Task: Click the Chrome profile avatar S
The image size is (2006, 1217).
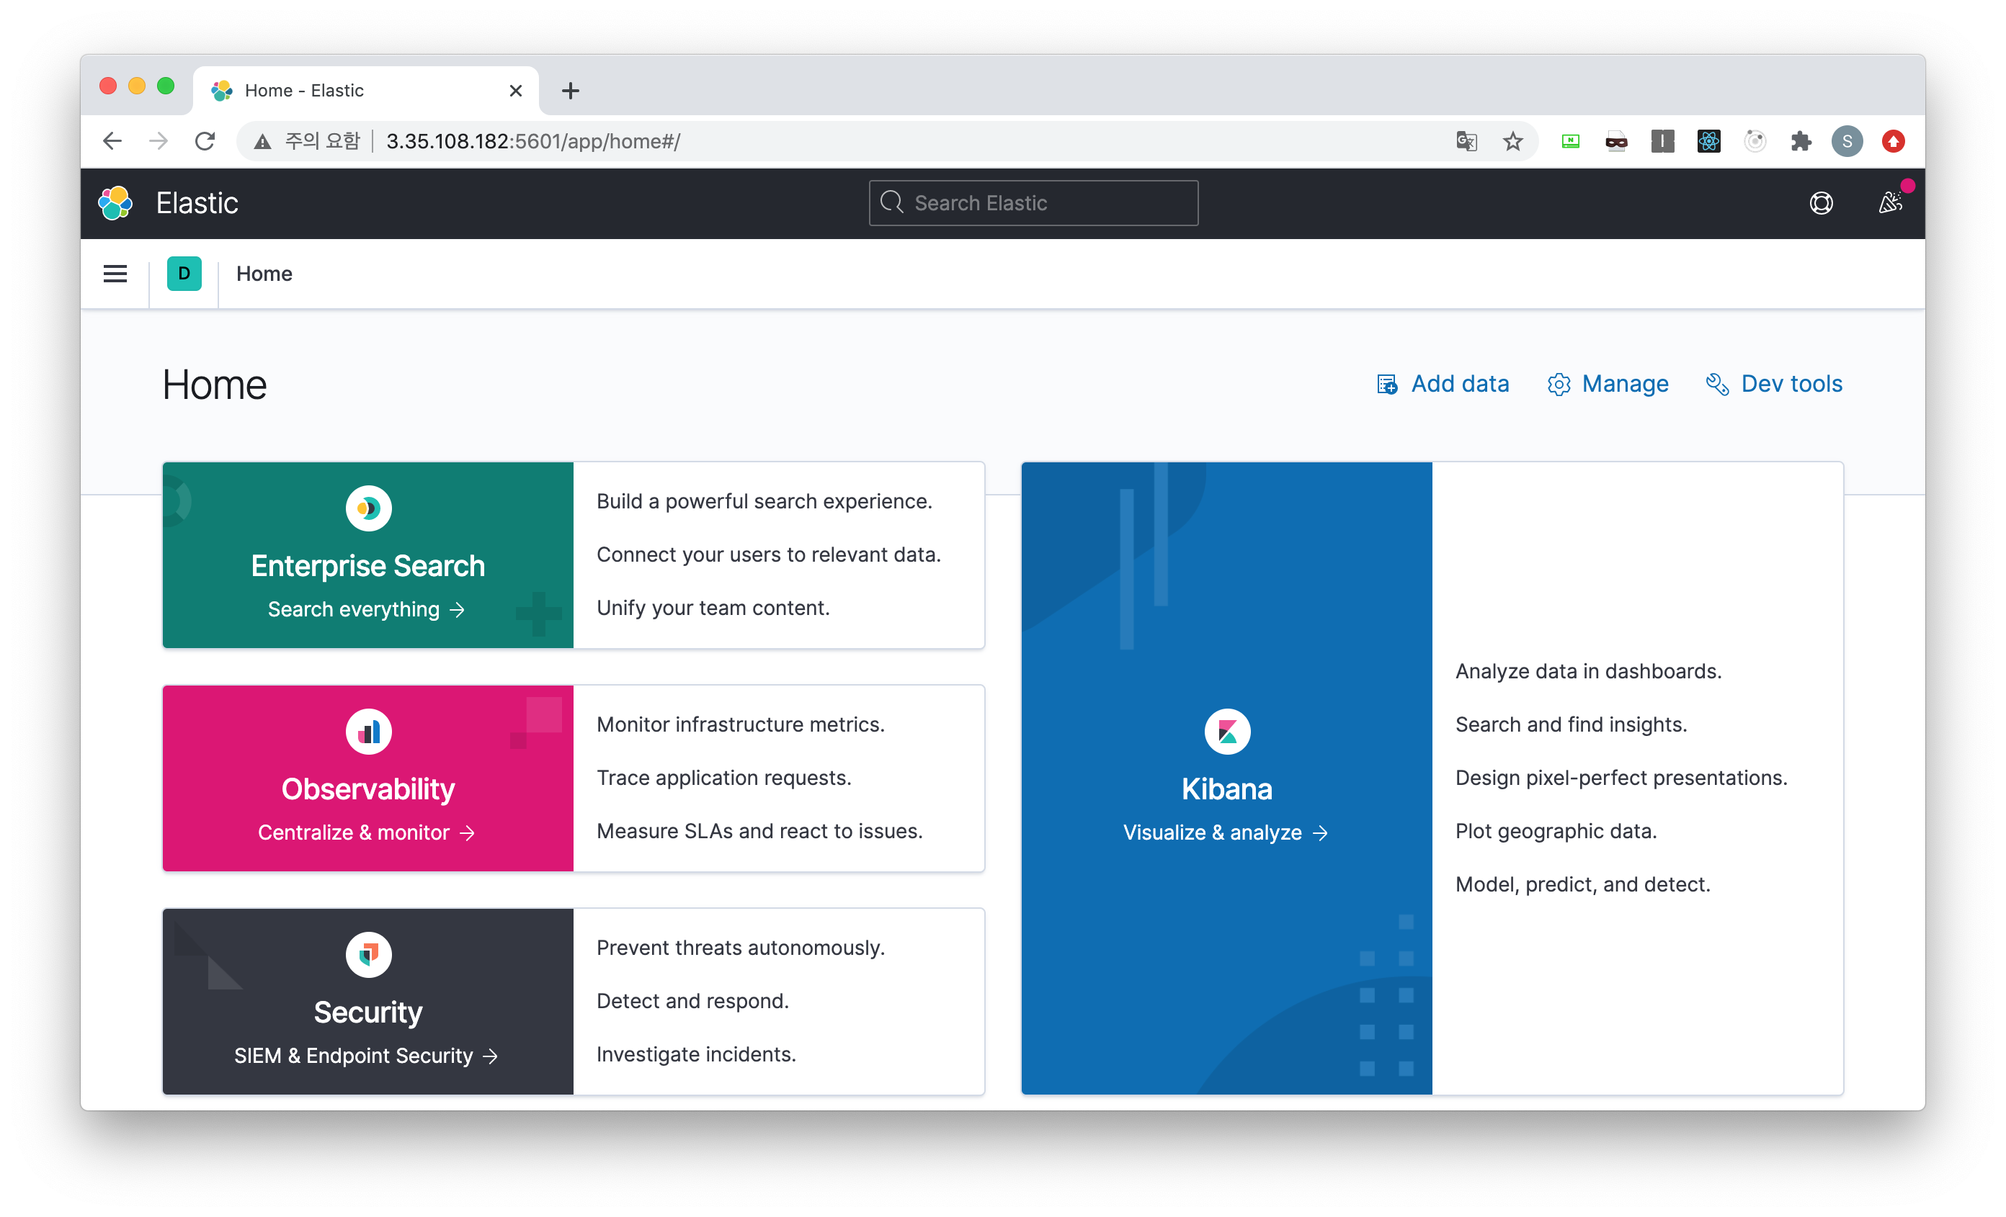Action: point(1847,142)
